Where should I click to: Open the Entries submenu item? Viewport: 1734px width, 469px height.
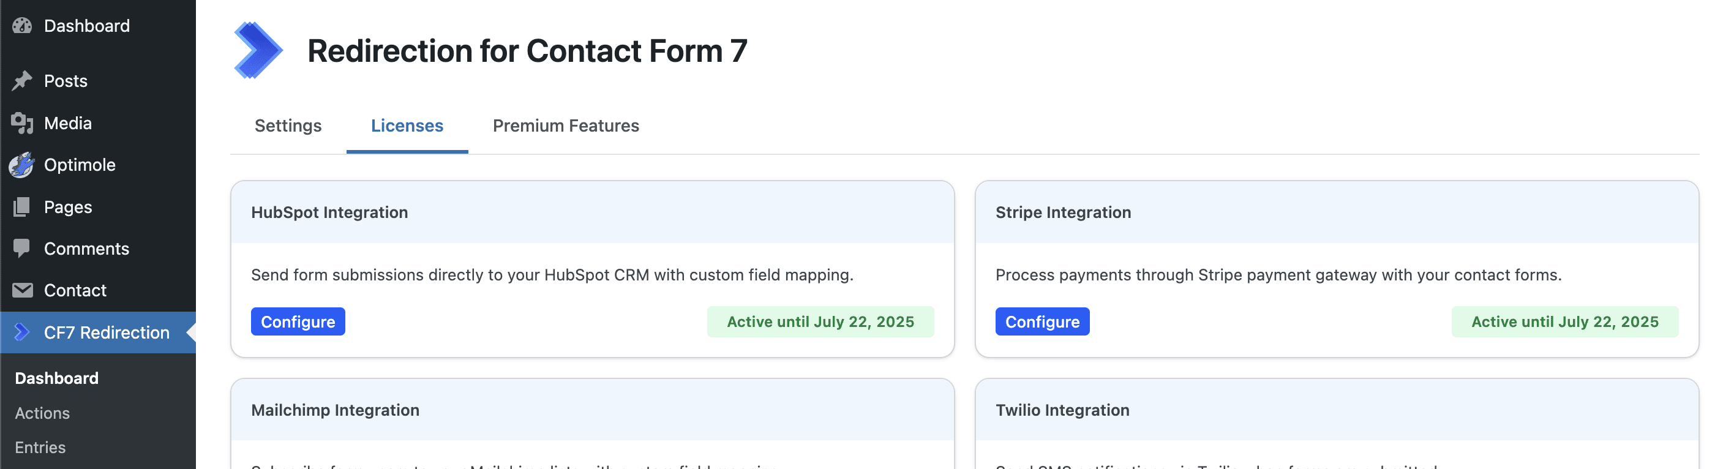click(40, 448)
